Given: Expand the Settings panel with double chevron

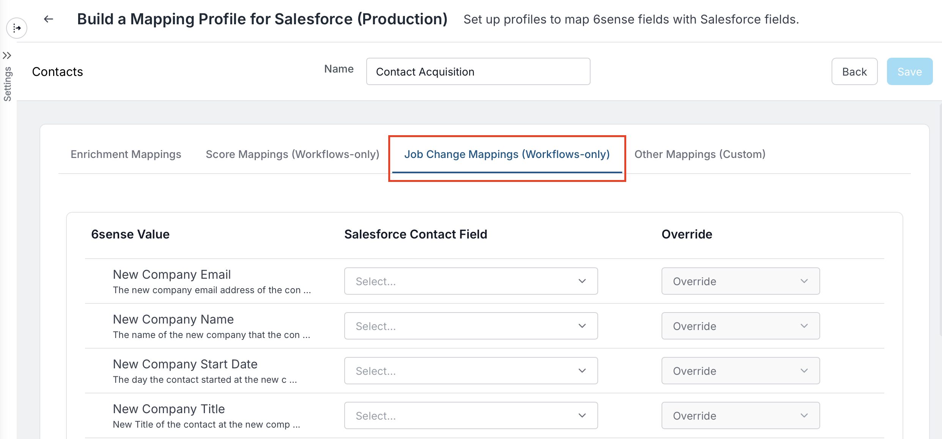Looking at the screenshot, I should point(7,55).
